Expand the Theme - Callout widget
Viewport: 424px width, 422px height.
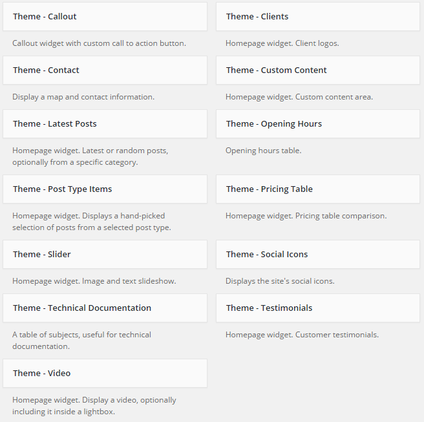105,17
